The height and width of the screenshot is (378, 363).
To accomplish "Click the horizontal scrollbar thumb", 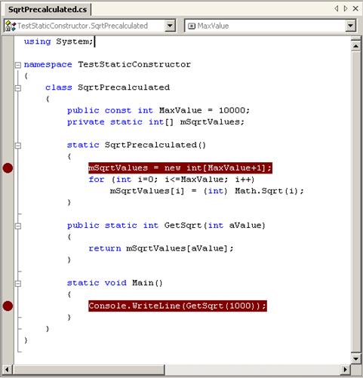I will (88, 370).
